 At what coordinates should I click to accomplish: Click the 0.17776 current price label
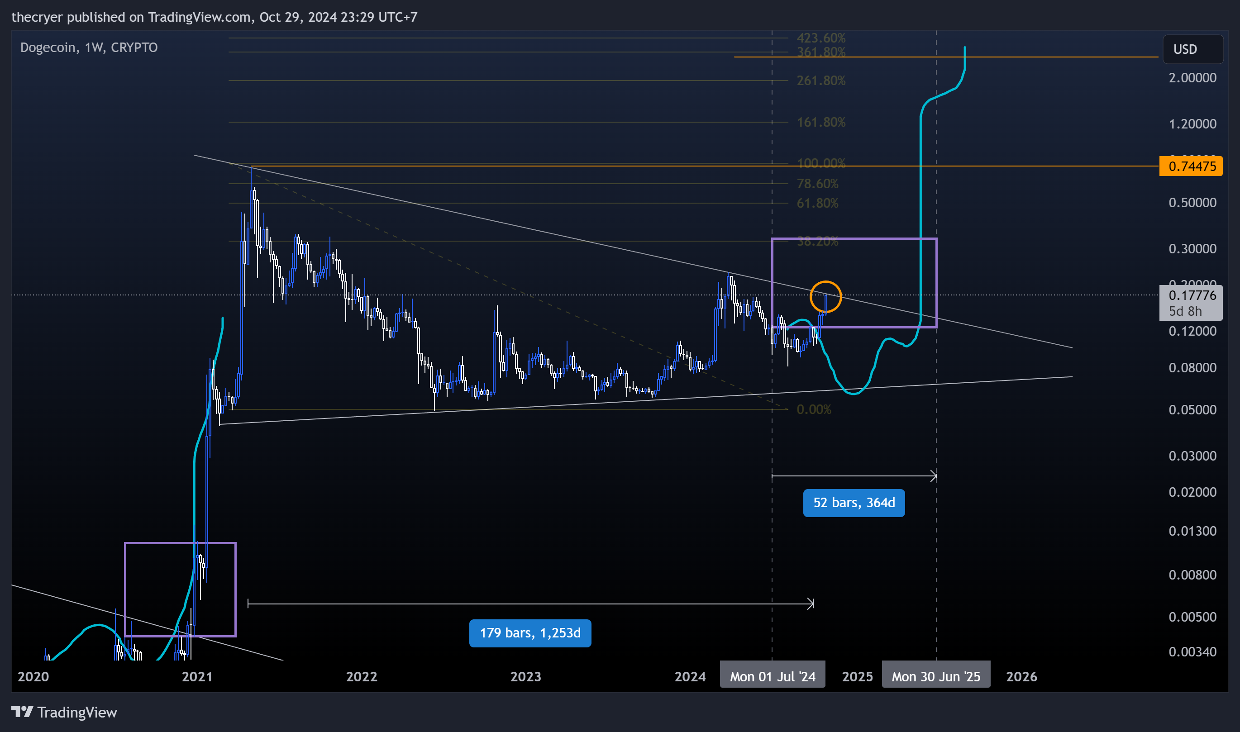click(1192, 295)
